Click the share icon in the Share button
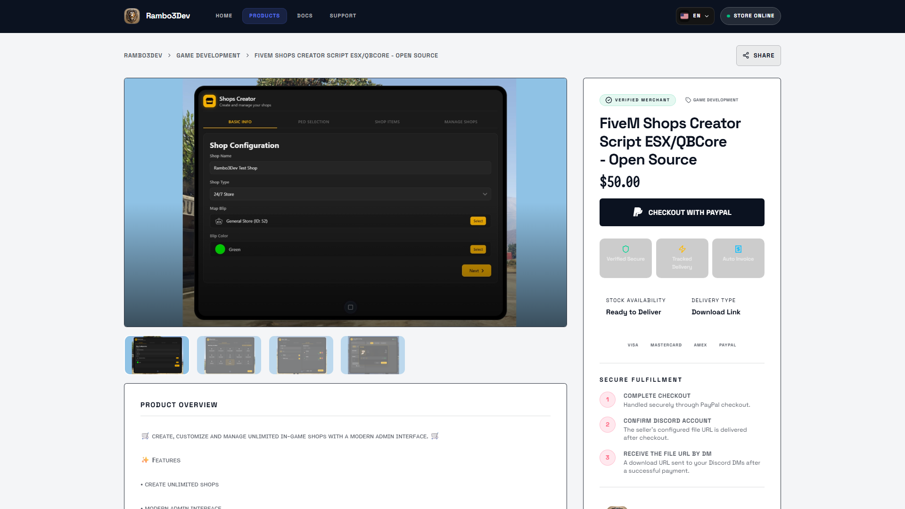Screen dimensions: 905x509 (746, 56)
